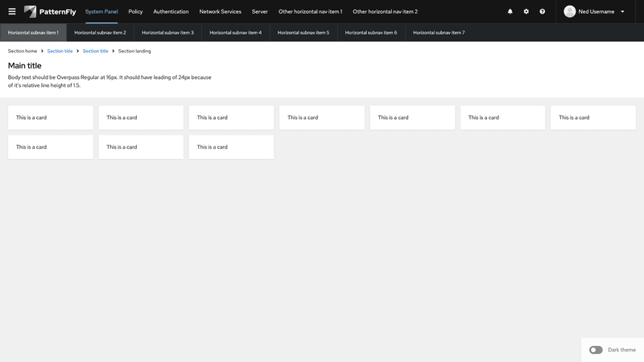Select Horizontal subnav item 7

pos(439,33)
